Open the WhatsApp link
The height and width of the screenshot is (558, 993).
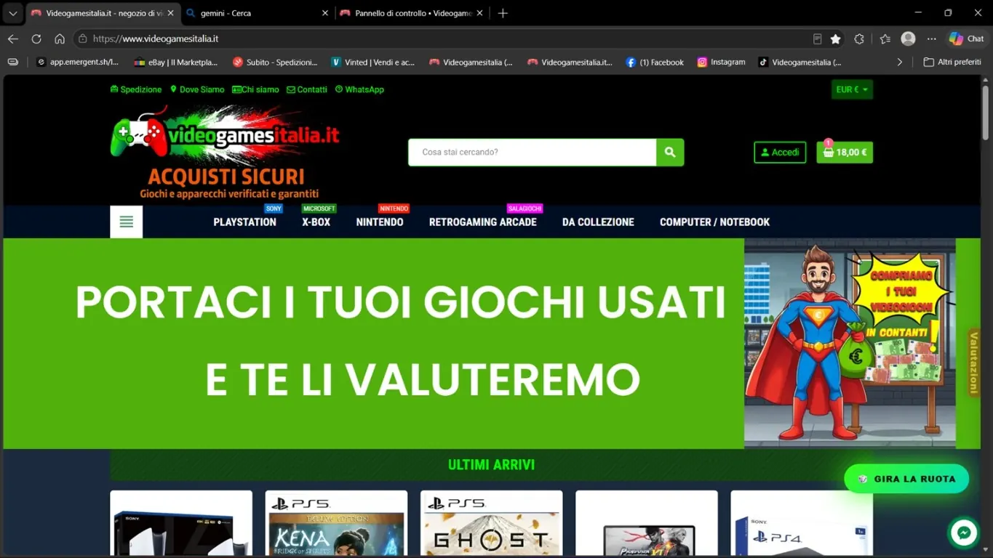tap(359, 89)
